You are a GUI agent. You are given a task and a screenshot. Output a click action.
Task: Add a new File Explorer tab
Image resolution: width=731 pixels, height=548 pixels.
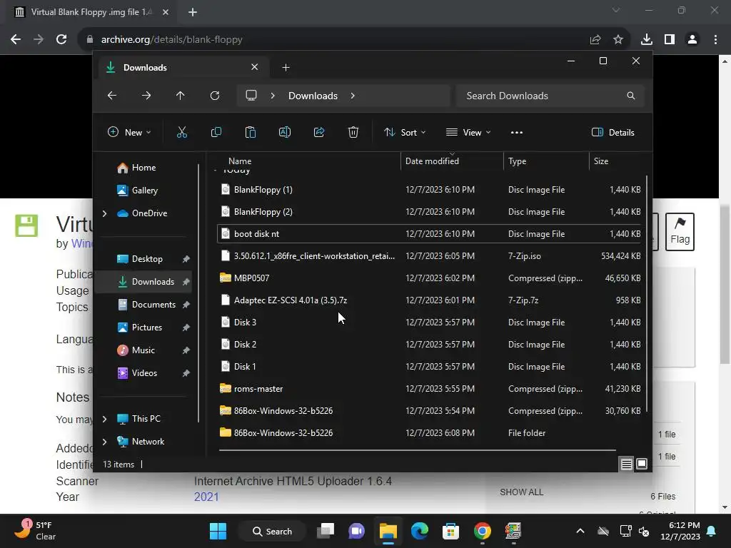tap(286, 68)
